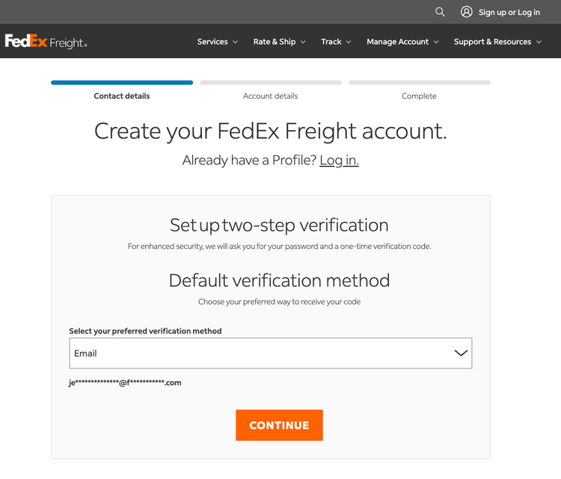This screenshot has height=479, width=561.
Task: Open Support & Resources menu
Action: 497,41
